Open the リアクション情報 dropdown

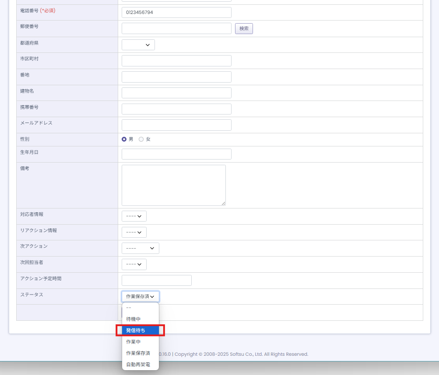click(134, 233)
